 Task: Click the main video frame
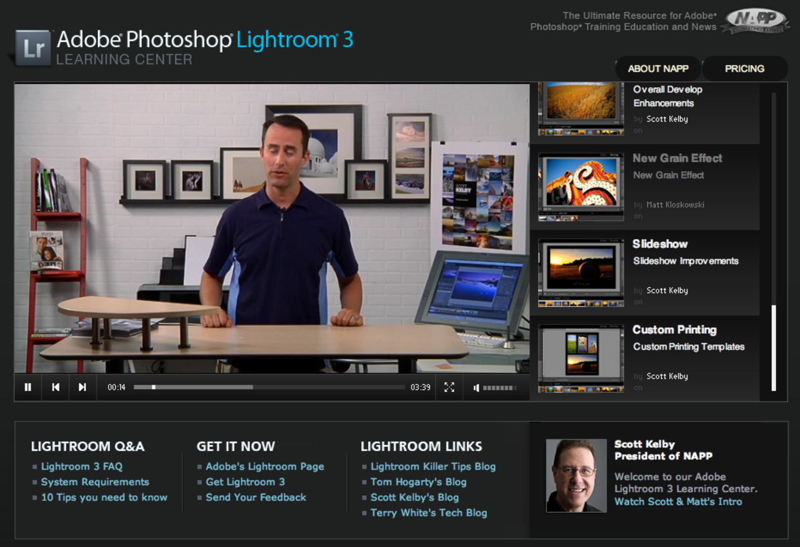point(272,229)
